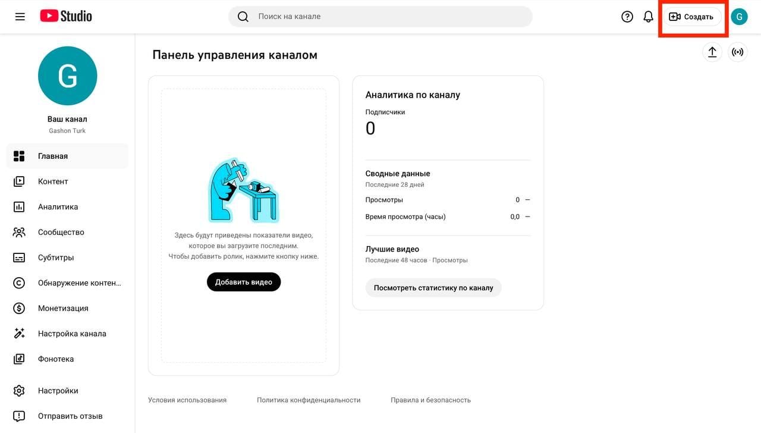Click the upload video arrow icon
This screenshot has width=761, height=433.
pos(712,52)
